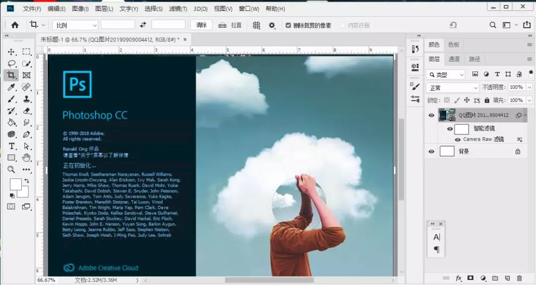Click the 拉直 straighten button
536x285 pixels.
[x=230, y=25]
